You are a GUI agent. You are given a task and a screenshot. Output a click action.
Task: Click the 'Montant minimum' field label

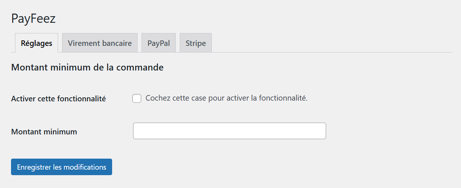(x=44, y=132)
